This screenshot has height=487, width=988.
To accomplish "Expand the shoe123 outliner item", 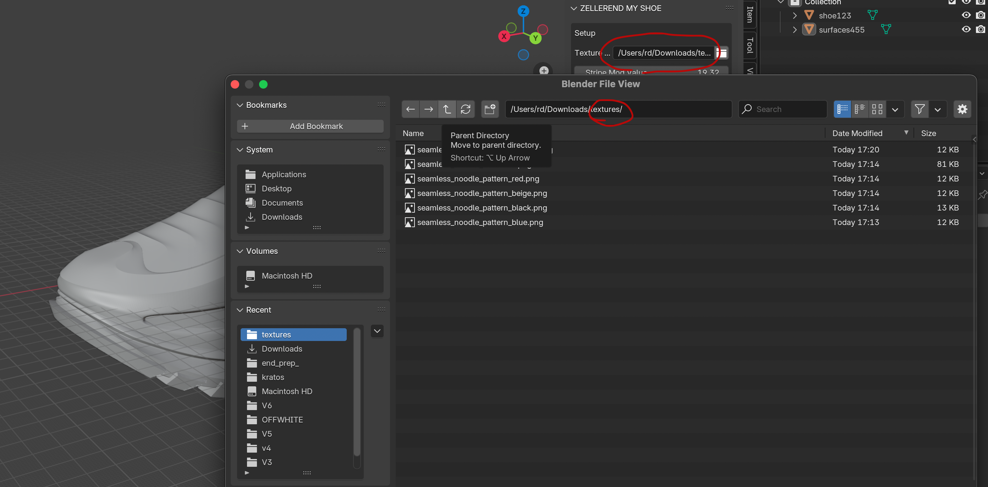I will [795, 16].
